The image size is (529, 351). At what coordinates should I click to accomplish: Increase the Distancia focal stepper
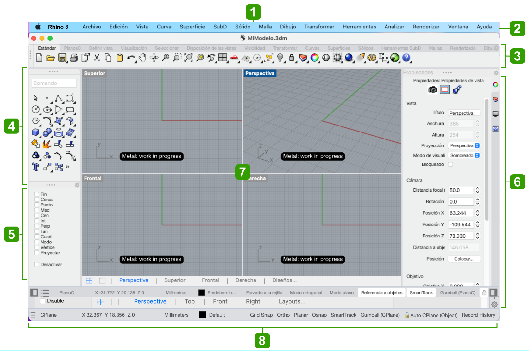click(478, 188)
